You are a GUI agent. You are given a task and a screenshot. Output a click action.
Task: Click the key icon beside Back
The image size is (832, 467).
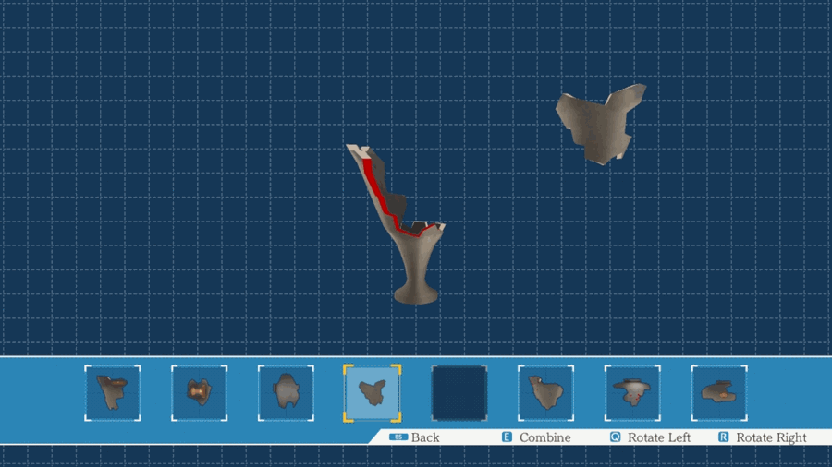point(398,437)
